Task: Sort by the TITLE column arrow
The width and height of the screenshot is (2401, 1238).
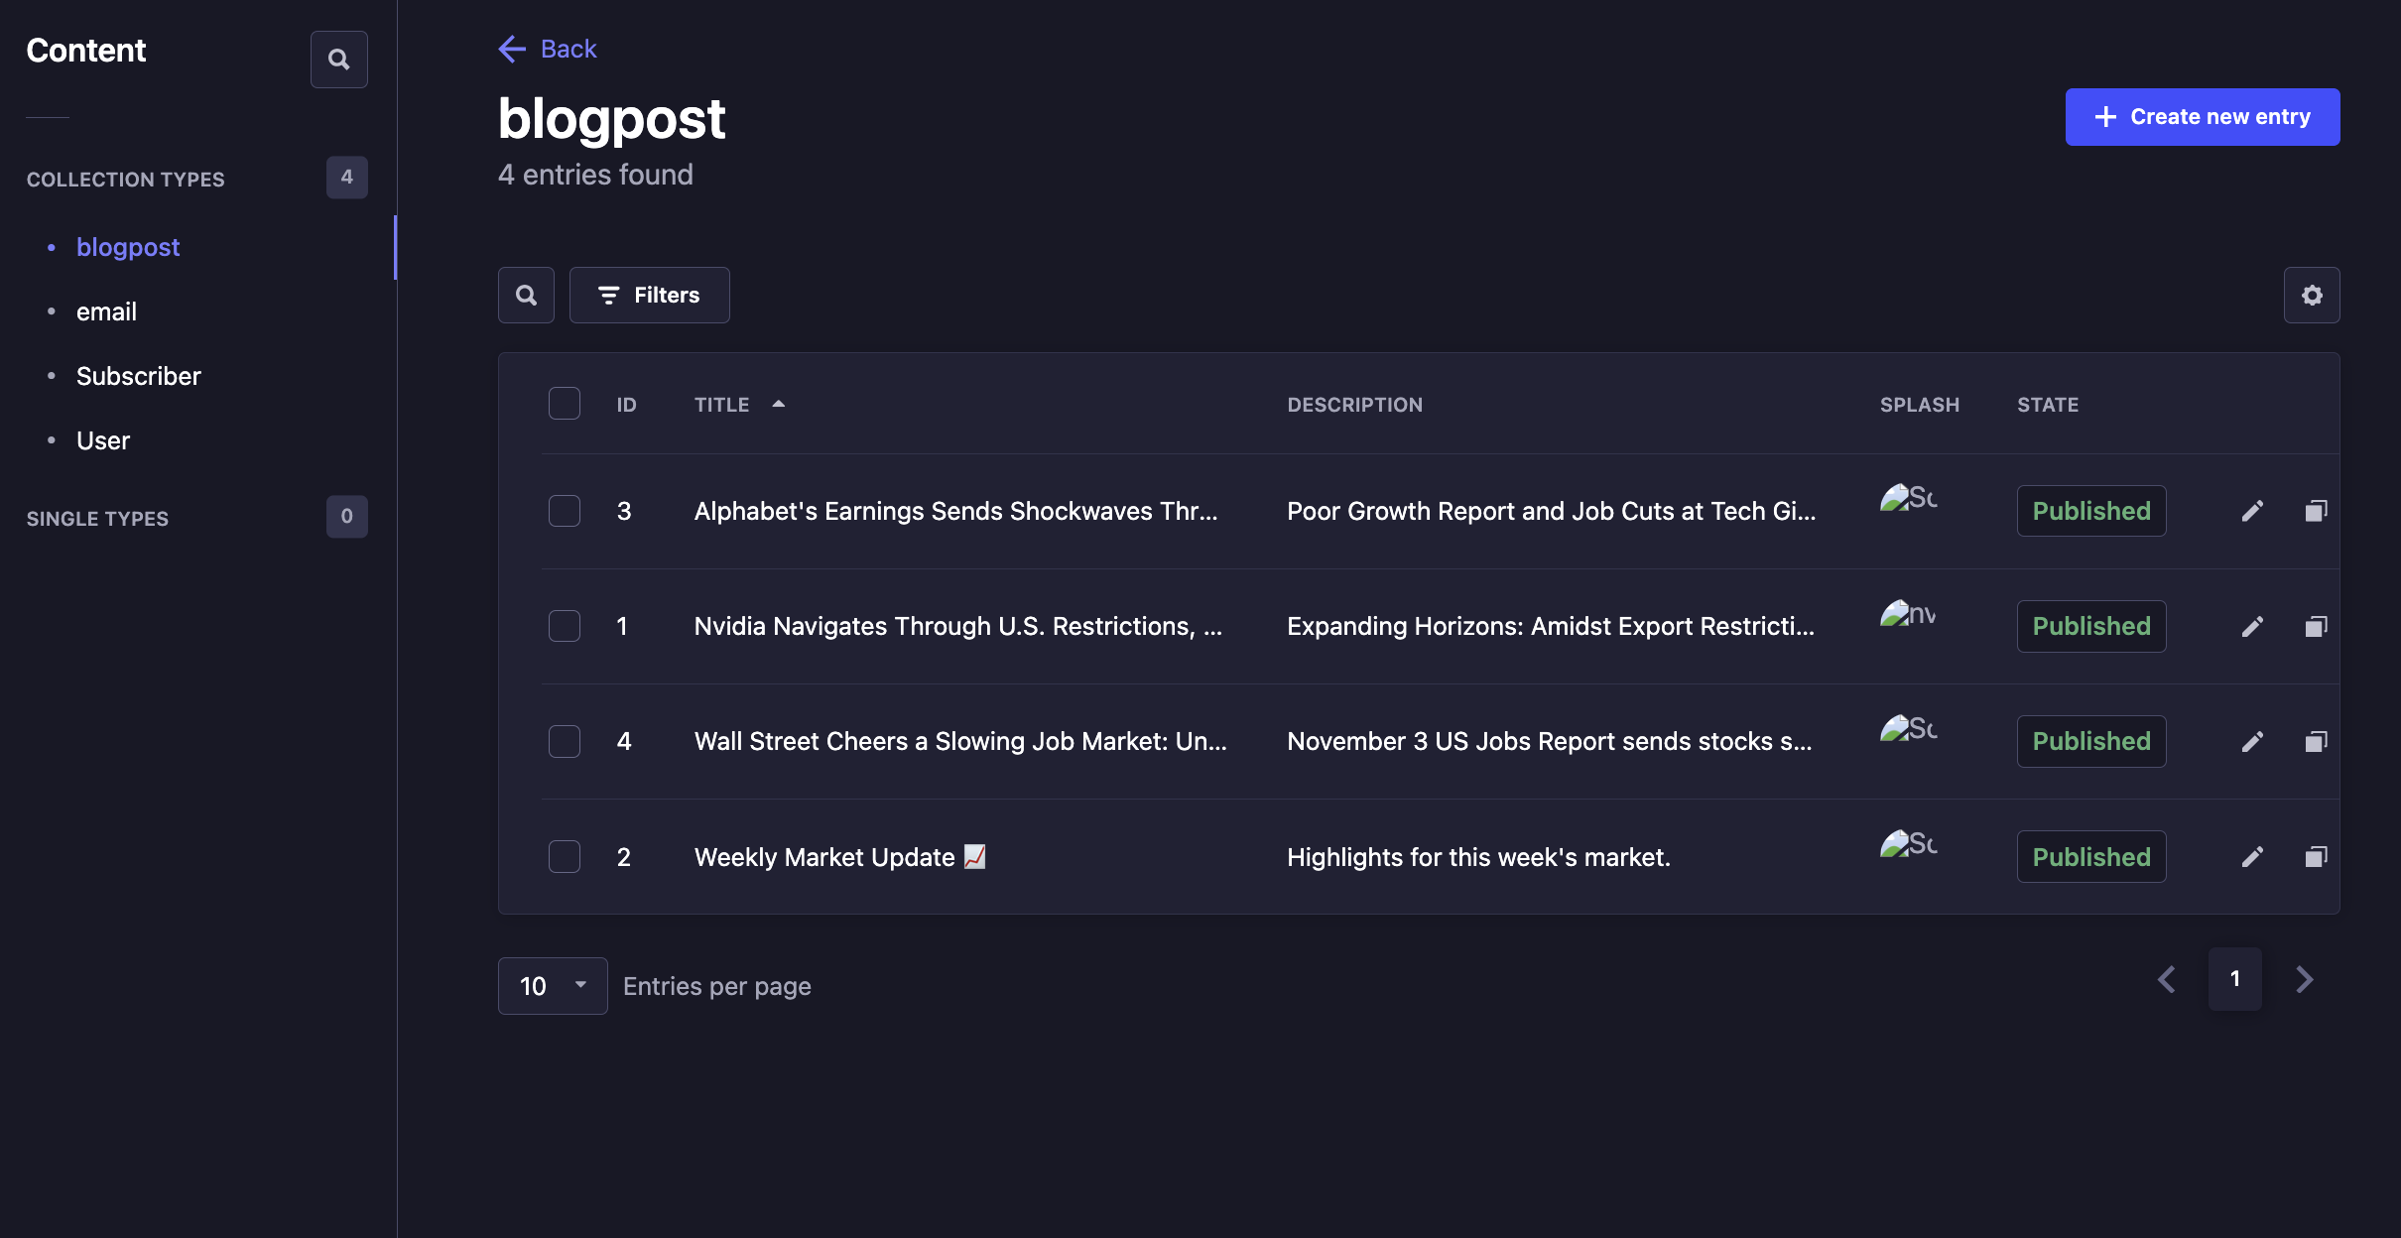Action: pos(779,404)
